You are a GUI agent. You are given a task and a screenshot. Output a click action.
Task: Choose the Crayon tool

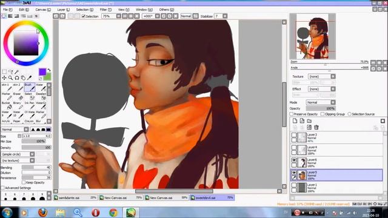(30, 121)
